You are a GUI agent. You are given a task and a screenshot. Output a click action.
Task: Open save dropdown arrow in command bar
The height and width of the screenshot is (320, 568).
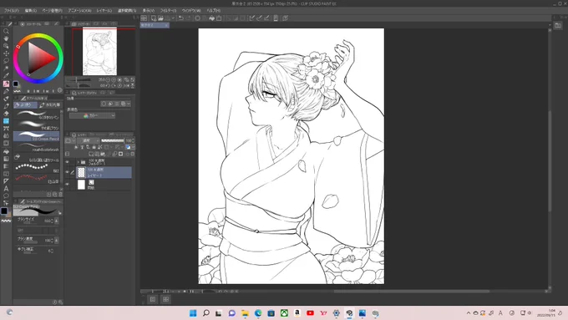[x=173, y=18]
